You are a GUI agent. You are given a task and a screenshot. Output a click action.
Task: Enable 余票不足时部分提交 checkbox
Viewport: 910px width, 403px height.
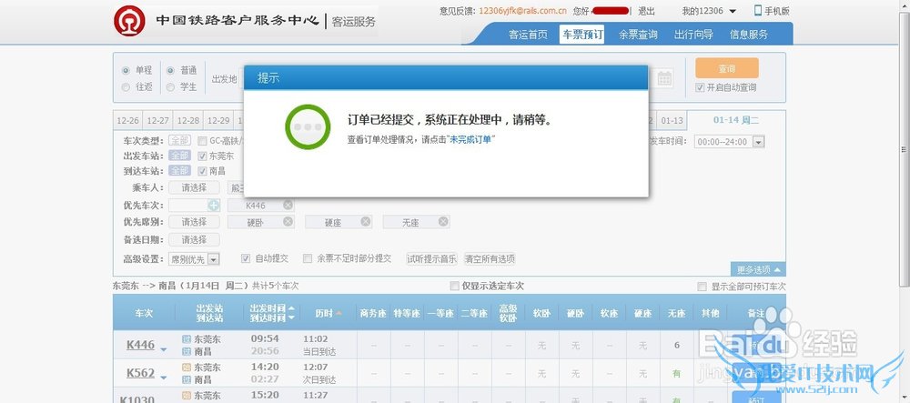click(308, 258)
